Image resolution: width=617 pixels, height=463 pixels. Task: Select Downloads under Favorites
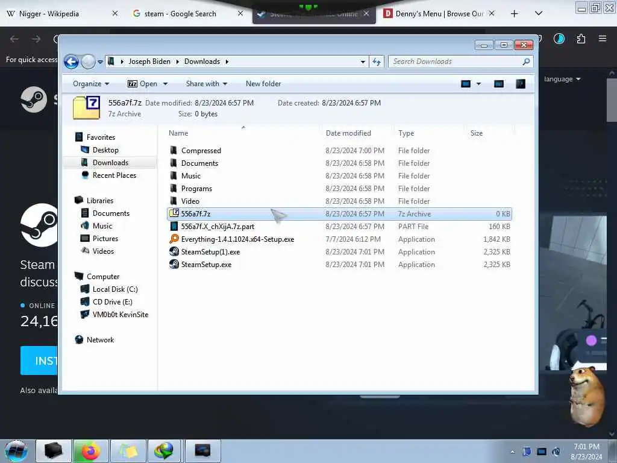tap(111, 163)
